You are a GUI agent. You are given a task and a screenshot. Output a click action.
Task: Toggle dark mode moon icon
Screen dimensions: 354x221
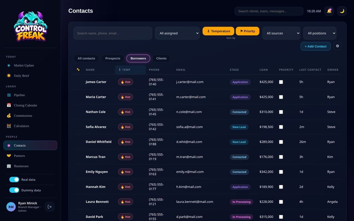point(342,11)
